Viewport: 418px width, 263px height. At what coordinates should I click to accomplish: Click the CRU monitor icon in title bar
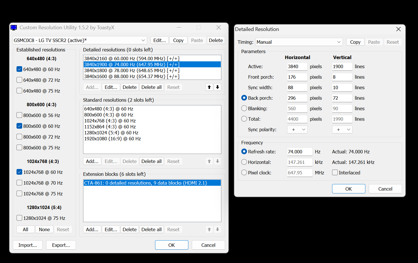13,27
